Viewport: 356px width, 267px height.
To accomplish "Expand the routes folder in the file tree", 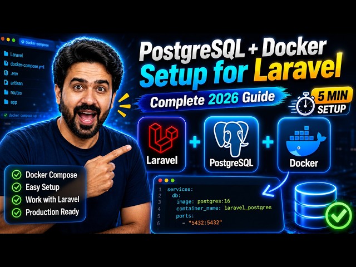I will pos(13,92).
